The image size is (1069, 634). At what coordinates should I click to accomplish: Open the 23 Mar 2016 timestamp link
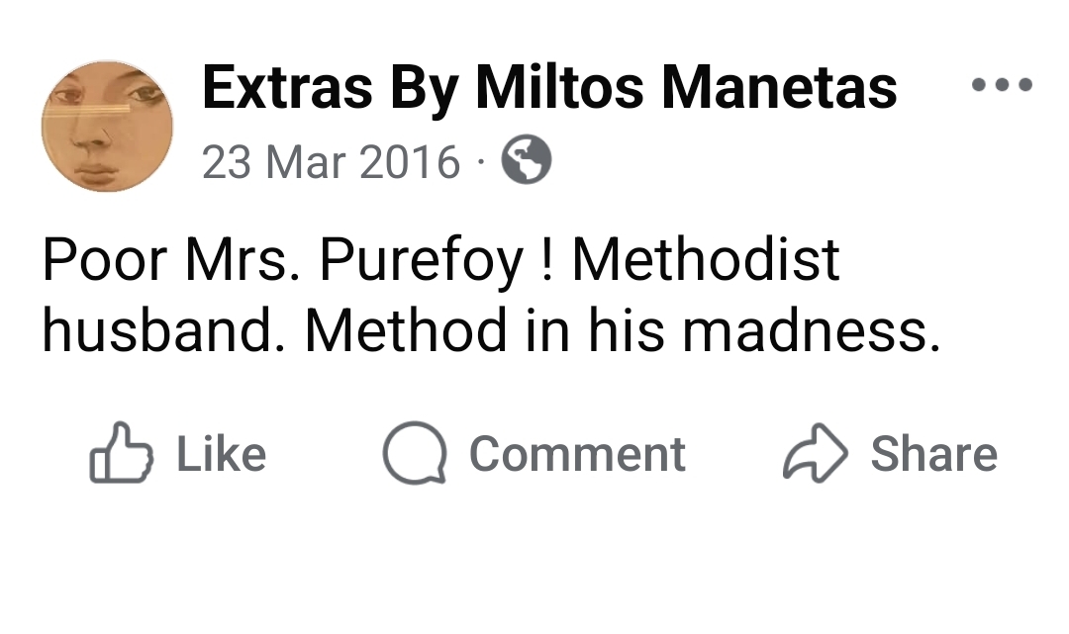[332, 161]
